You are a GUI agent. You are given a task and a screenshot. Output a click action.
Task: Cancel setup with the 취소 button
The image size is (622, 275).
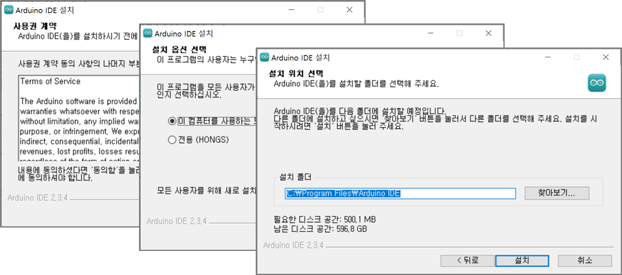point(585,261)
